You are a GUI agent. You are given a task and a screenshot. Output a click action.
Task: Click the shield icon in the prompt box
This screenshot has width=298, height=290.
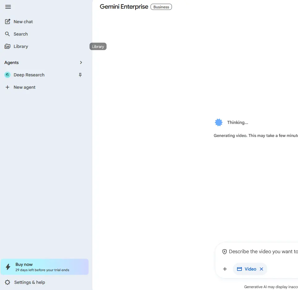pyautogui.click(x=225, y=252)
